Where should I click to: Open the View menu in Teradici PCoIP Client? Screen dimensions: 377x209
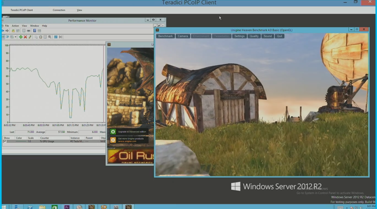[80, 10]
